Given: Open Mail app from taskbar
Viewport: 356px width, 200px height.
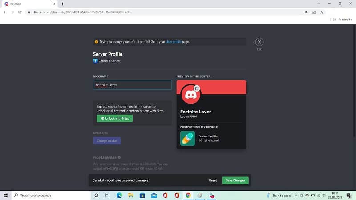Looking at the screenshot, I should pyautogui.click(x=154, y=196).
